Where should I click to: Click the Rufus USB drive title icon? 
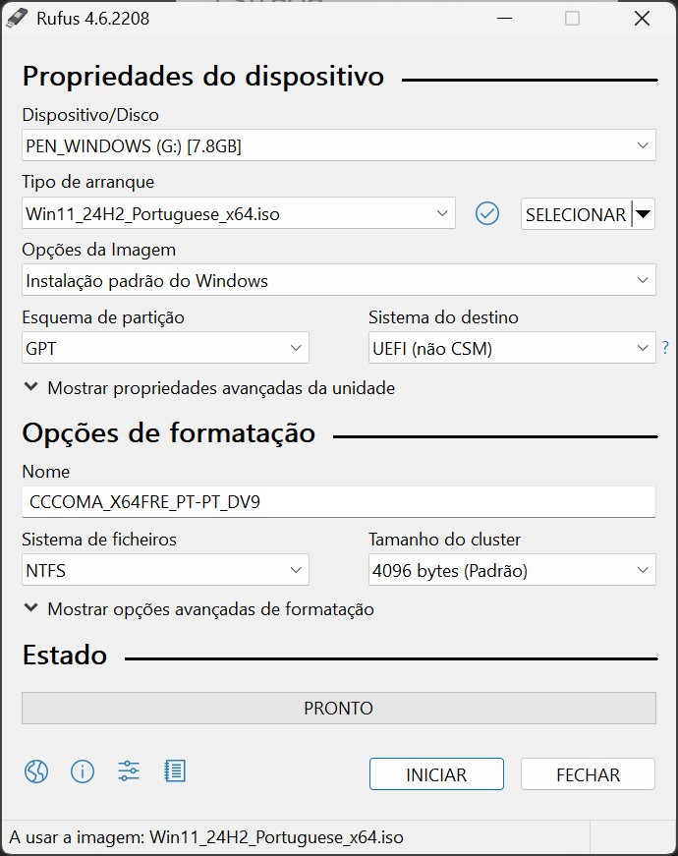[18, 18]
